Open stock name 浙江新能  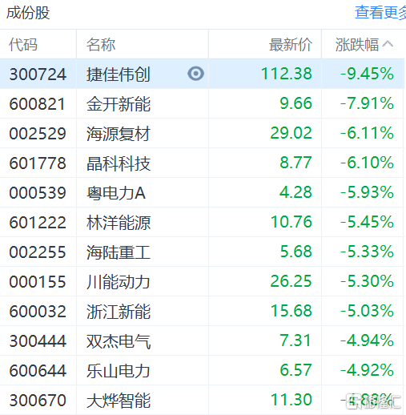click(119, 311)
